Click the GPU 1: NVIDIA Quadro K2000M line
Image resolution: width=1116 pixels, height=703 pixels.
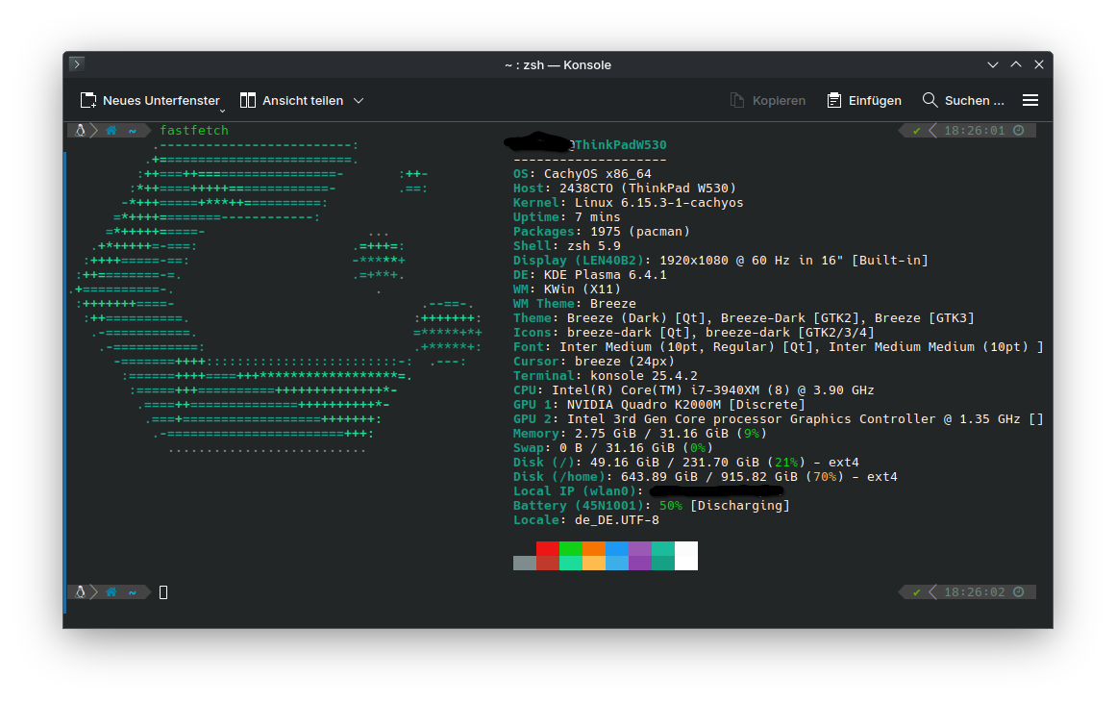pyautogui.click(x=659, y=405)
